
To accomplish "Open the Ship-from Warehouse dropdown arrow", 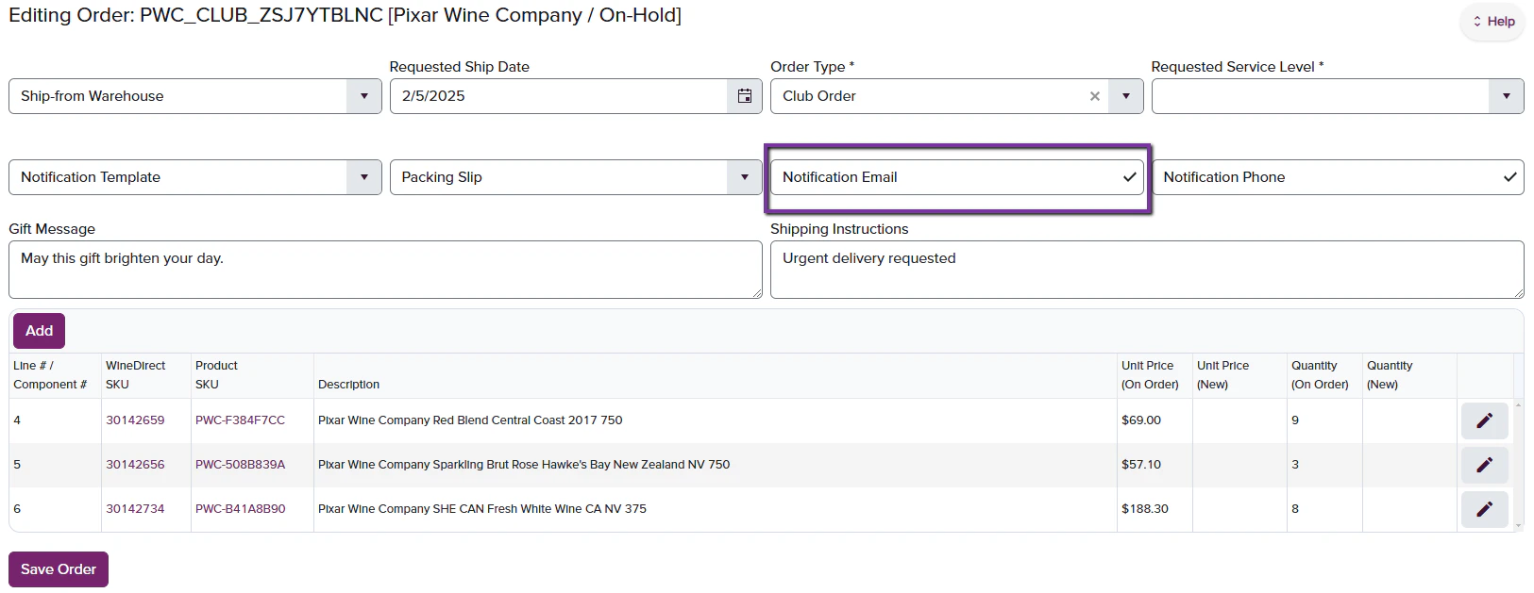I will [x=364, y=96].
